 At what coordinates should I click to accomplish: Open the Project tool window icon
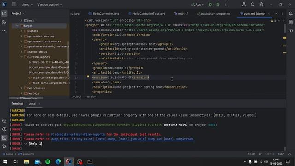pos(4,13)
